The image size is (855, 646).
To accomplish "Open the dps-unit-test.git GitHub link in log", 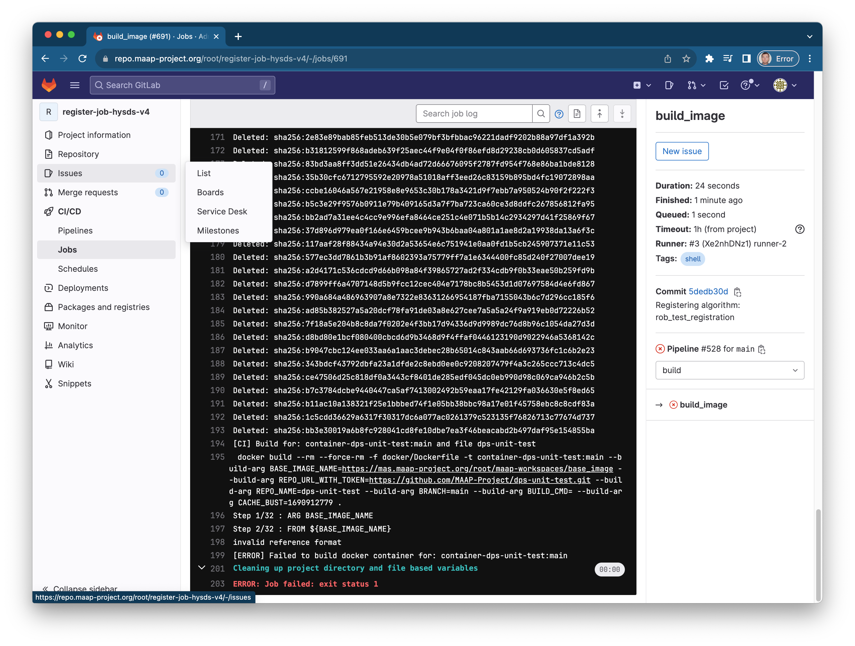I will [480, 480].
